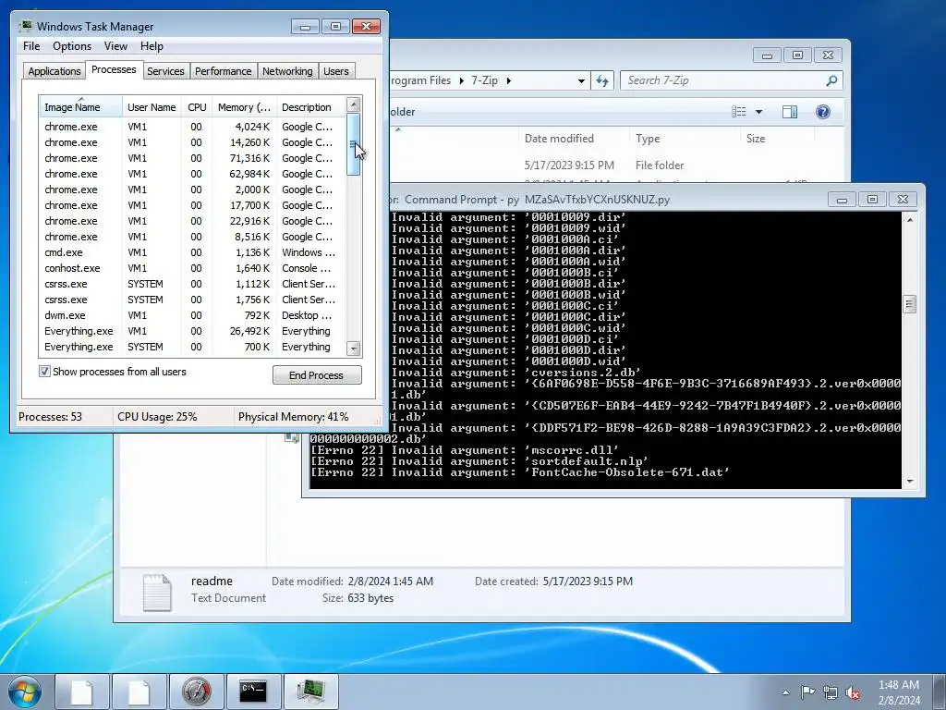Select Everything.exe run by SYSTEM
Image resolution: width=946 pixels, height=710 pixels.
[192, 347]
